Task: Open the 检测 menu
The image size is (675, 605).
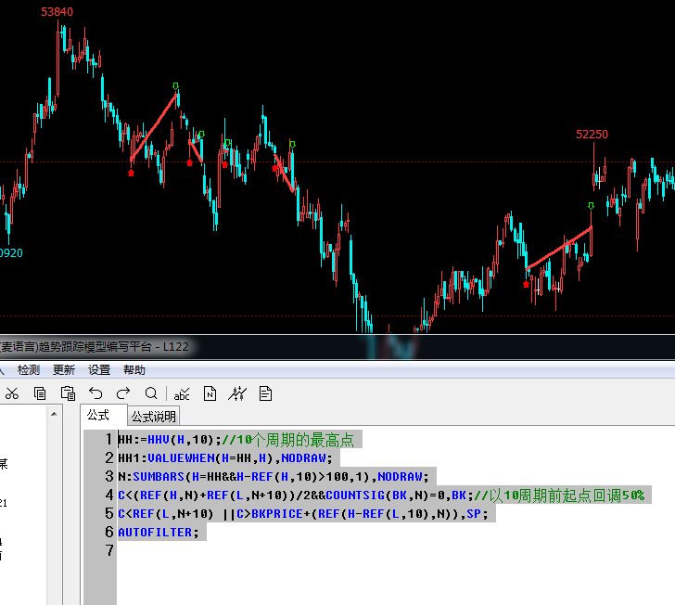Action: (29, 369)
